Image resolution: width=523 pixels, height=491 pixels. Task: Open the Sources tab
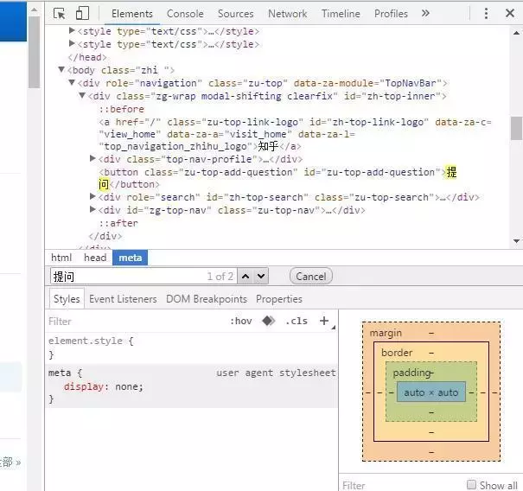click(235, 14)
